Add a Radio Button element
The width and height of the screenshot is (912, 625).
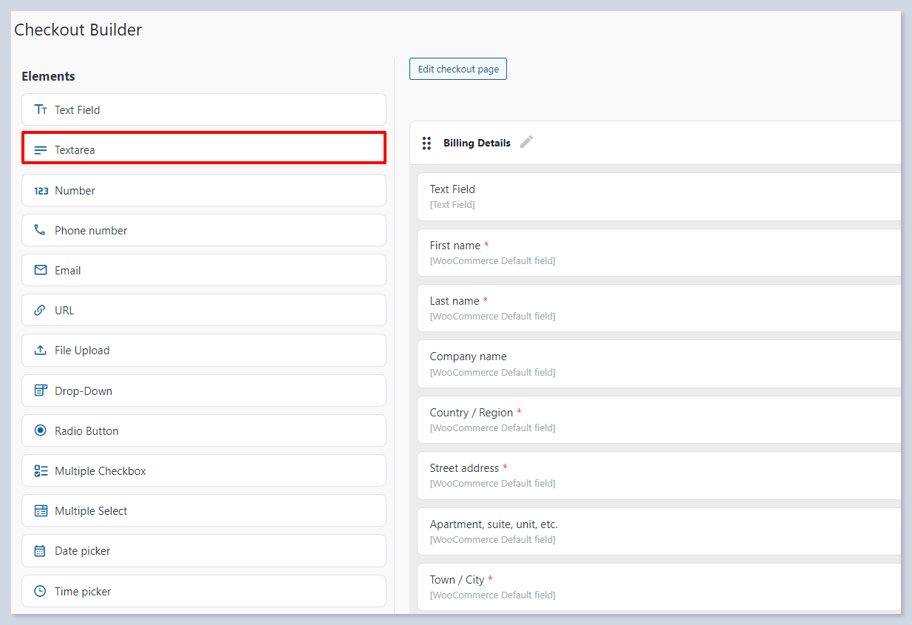coord(203,430)
